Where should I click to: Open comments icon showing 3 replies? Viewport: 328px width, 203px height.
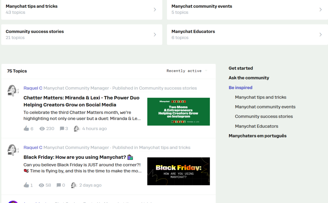point(62,128)
